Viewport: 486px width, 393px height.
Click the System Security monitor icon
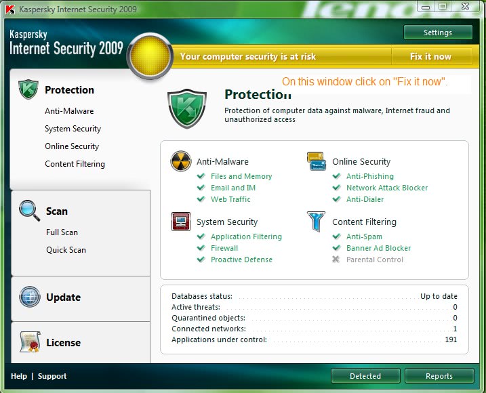[181, 222]
